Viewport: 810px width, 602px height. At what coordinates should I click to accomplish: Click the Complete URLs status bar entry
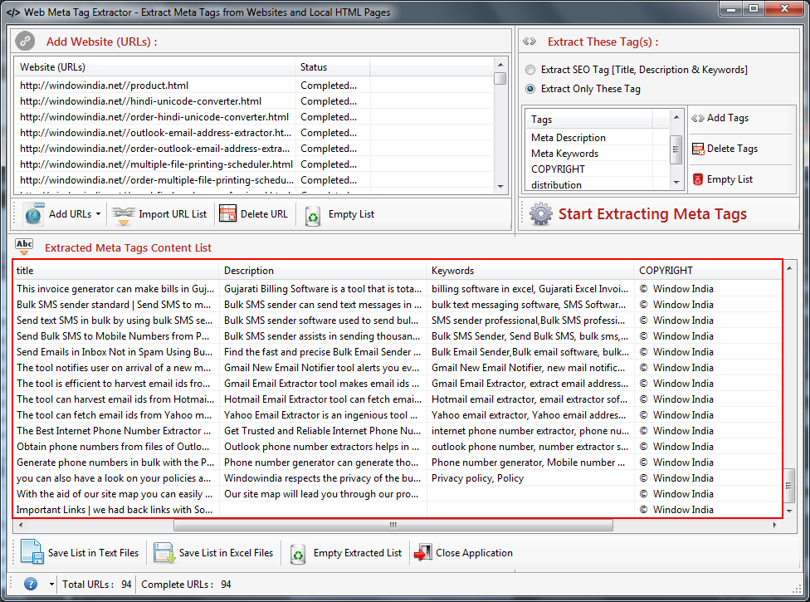[186, 585]
